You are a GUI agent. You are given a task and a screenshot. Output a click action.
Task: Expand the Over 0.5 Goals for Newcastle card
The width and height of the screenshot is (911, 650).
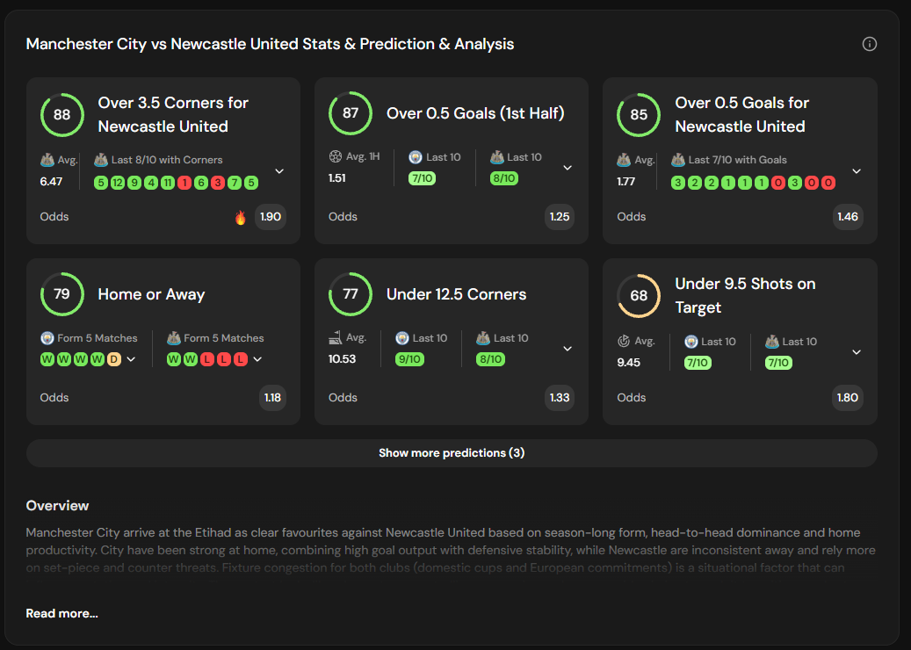click(x=857, y=171)
